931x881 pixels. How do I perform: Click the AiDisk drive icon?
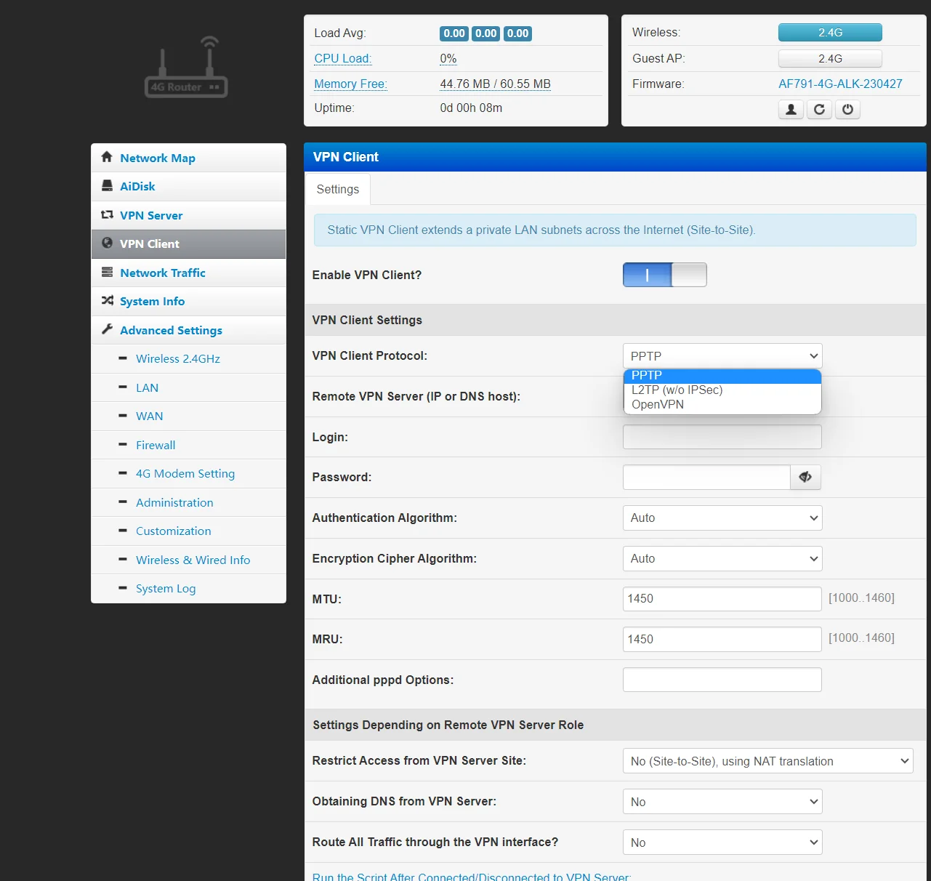[107, 185]
